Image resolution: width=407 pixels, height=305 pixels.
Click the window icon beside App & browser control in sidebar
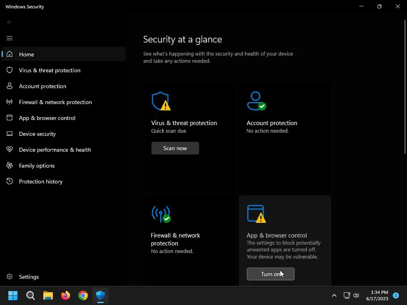click(10, 118)
